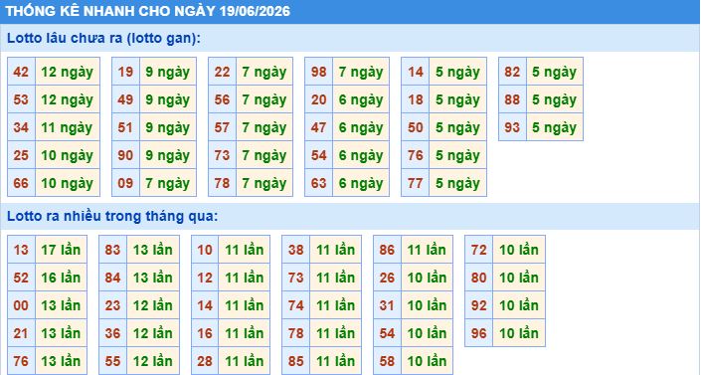Click lotto number 85 in the frequent table
This screenshot has width=701, height=375.
(296, 361)
